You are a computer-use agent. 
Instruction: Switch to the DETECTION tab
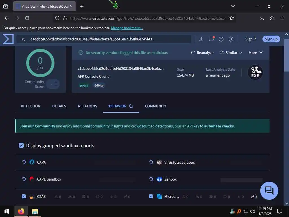(30, 106)
